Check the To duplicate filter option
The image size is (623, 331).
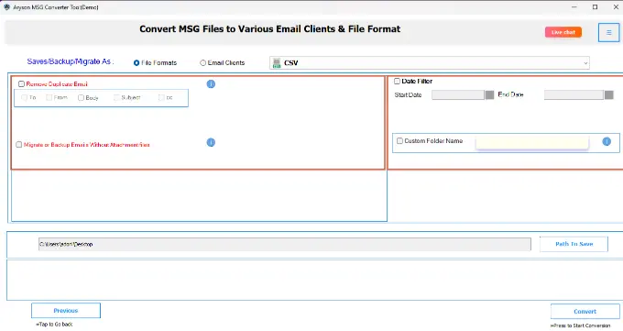[x=25, y=97]
